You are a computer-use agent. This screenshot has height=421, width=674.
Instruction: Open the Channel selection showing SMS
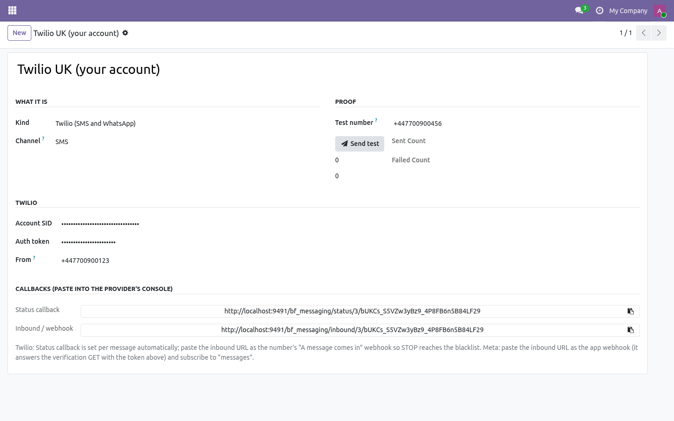click(187, 142)
